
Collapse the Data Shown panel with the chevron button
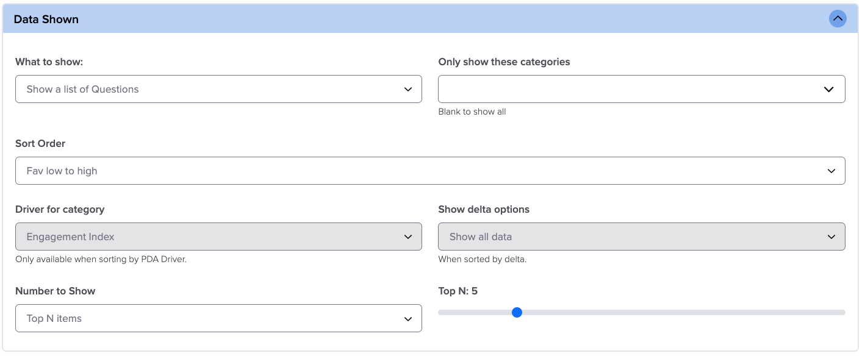(x=838, y=19)
